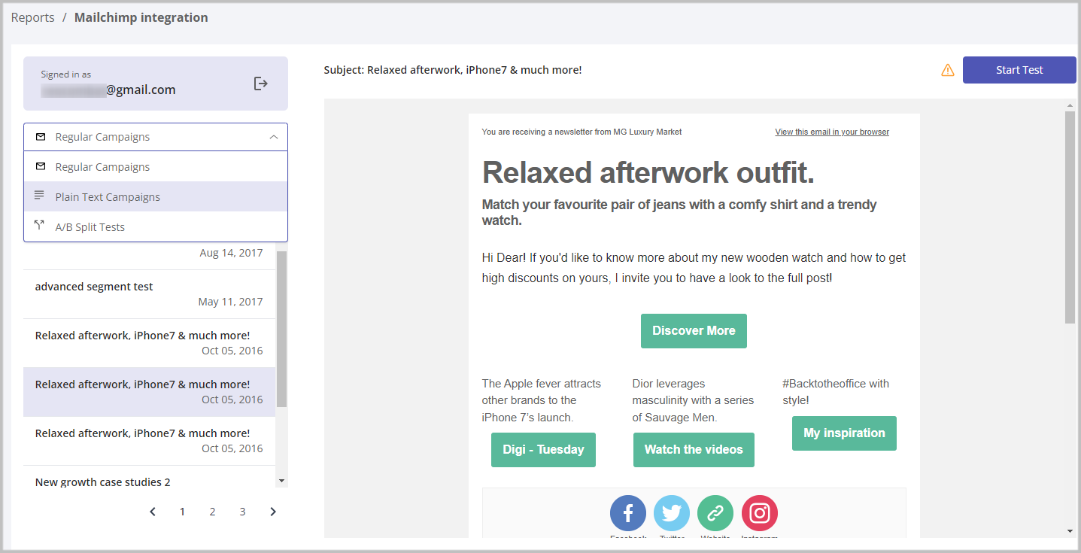The image size is (1081, 553).
Task: Click the Watch the videos button
Action: click(x=694, y=450)
